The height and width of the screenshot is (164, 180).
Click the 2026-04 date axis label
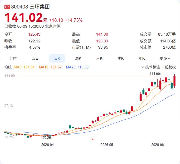point(47,145)
